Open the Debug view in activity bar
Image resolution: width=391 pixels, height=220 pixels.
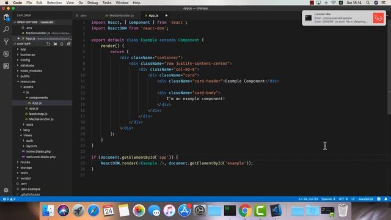click(6, 54)
